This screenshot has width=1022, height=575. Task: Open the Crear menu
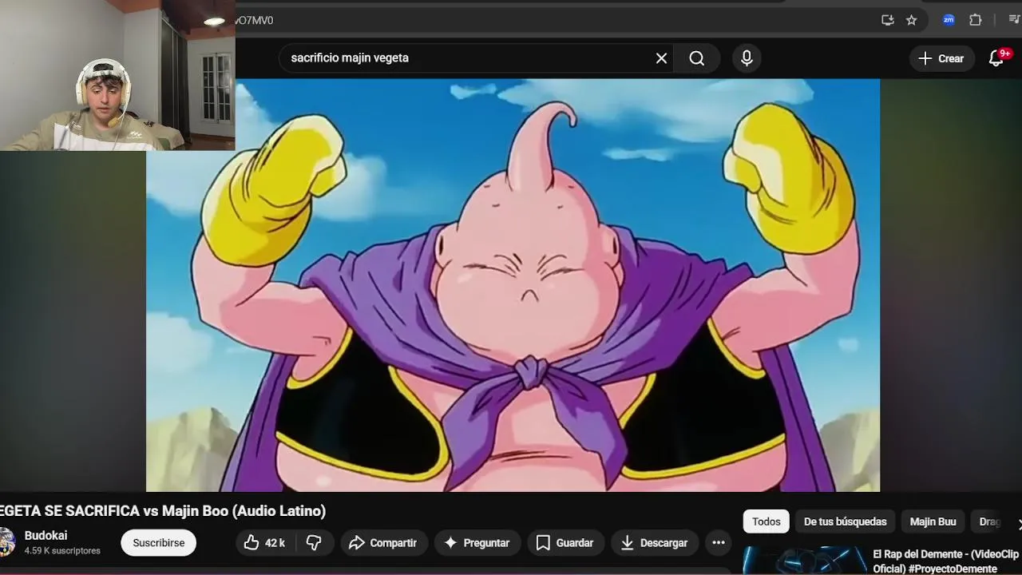pos(941,58)
